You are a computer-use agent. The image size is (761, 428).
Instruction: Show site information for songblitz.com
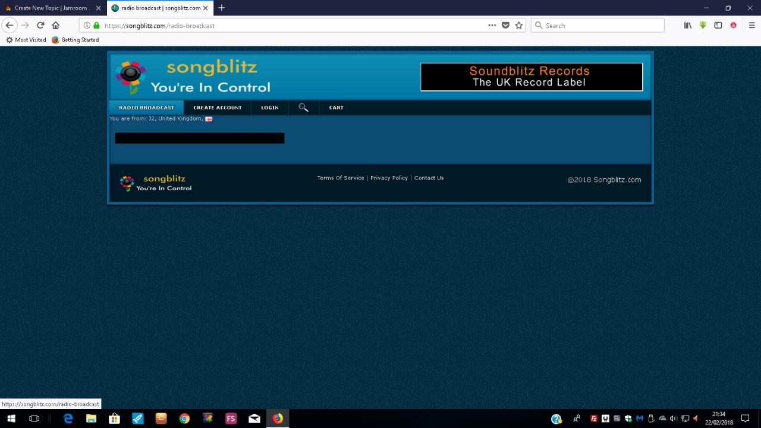(87, 26)
